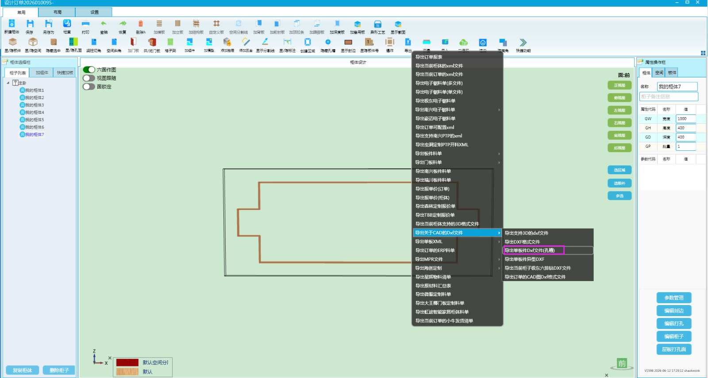
Task: Click the dark red 默认空间分 color swatch
Action: click(127, 363)
